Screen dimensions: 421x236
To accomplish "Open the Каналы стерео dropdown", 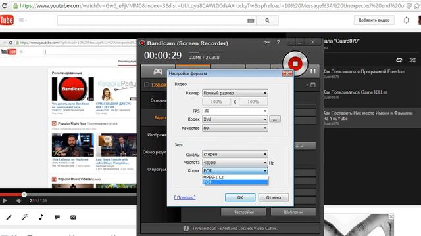I will coord(235,154).
